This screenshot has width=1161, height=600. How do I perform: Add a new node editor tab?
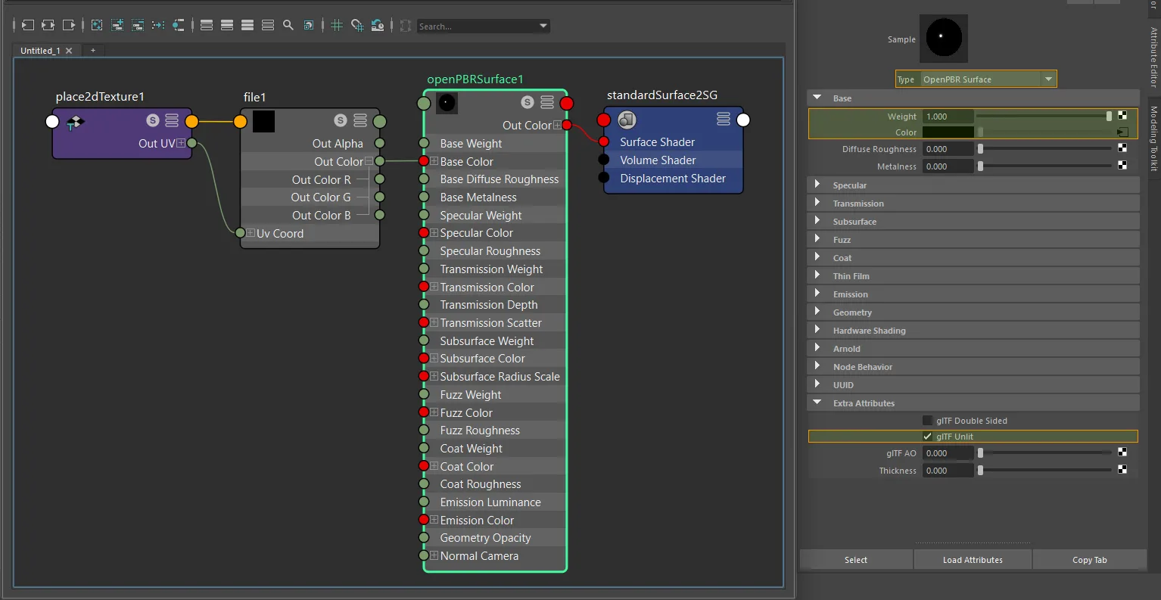pos(93,51)
